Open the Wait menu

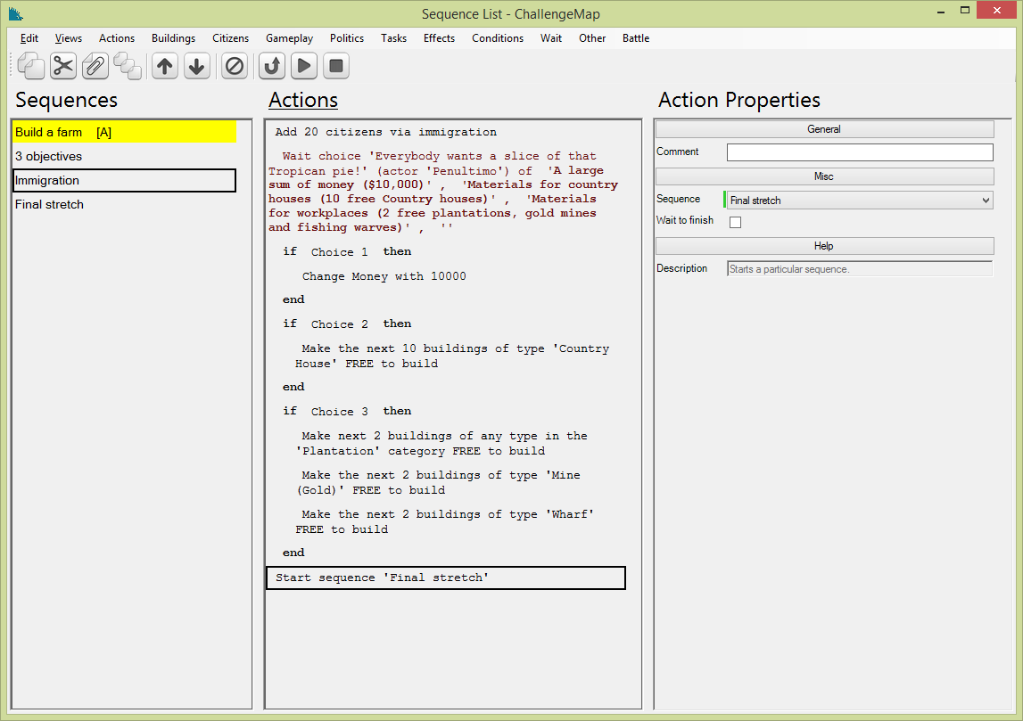550,37
